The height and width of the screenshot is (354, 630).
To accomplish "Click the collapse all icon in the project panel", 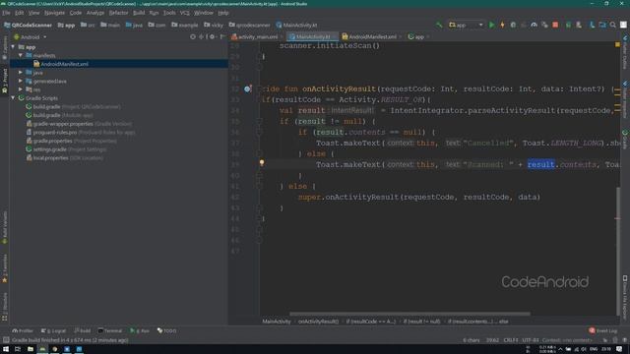I will (202, 37).
